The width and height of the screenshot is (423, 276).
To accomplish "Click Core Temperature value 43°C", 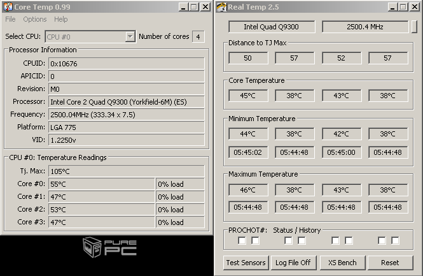I will coord(342,96).
